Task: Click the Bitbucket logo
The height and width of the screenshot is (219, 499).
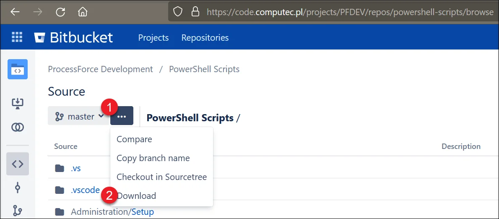Action: (x=74, y=37)
